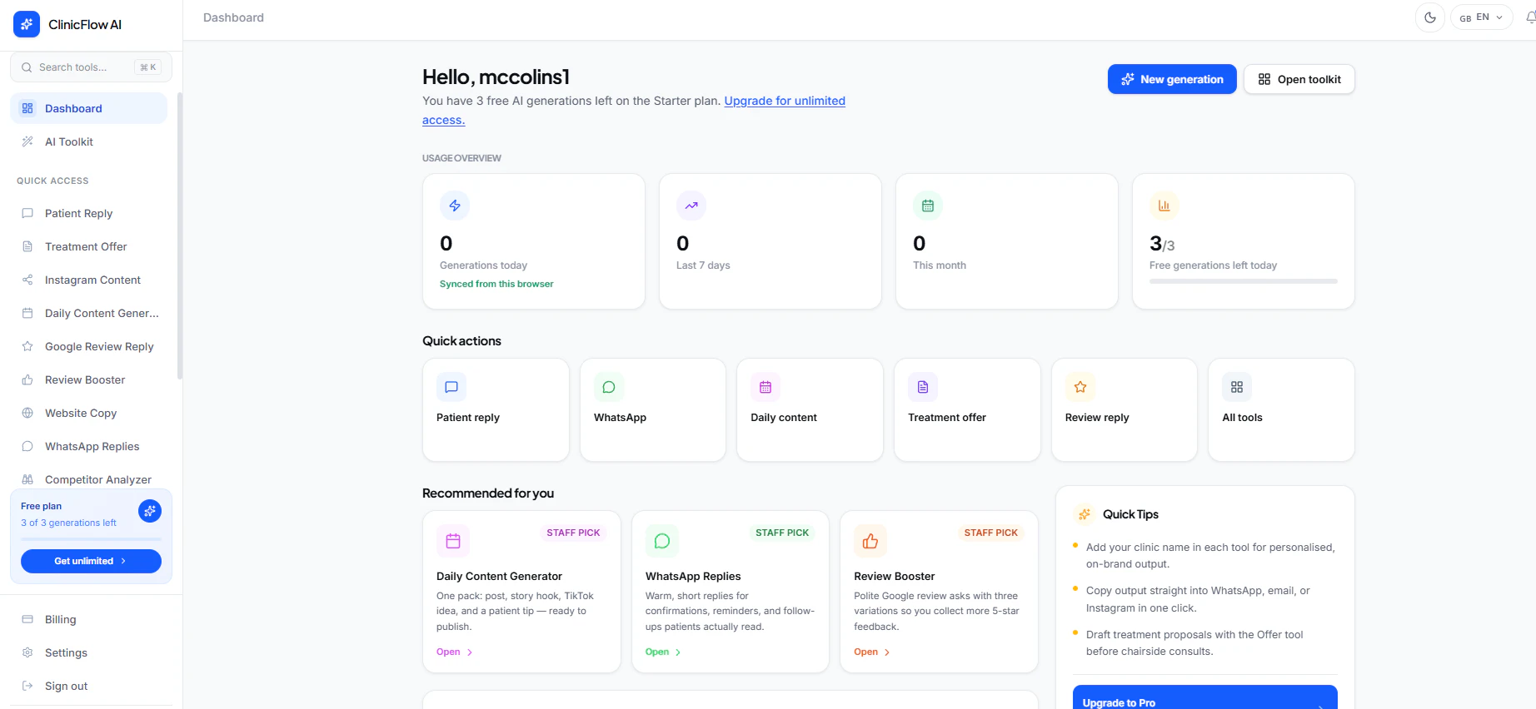
Task: Click the Daily content quick action icon
Action: 766,387
